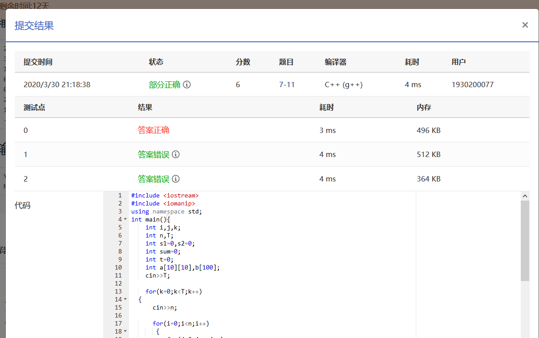Click the code line 'int a[10][10],b[100];'
539x338 pixels.
click(183, 267)
